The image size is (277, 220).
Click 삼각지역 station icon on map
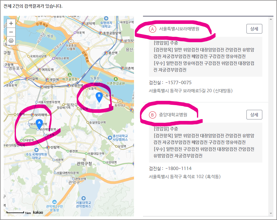(121, 41)
